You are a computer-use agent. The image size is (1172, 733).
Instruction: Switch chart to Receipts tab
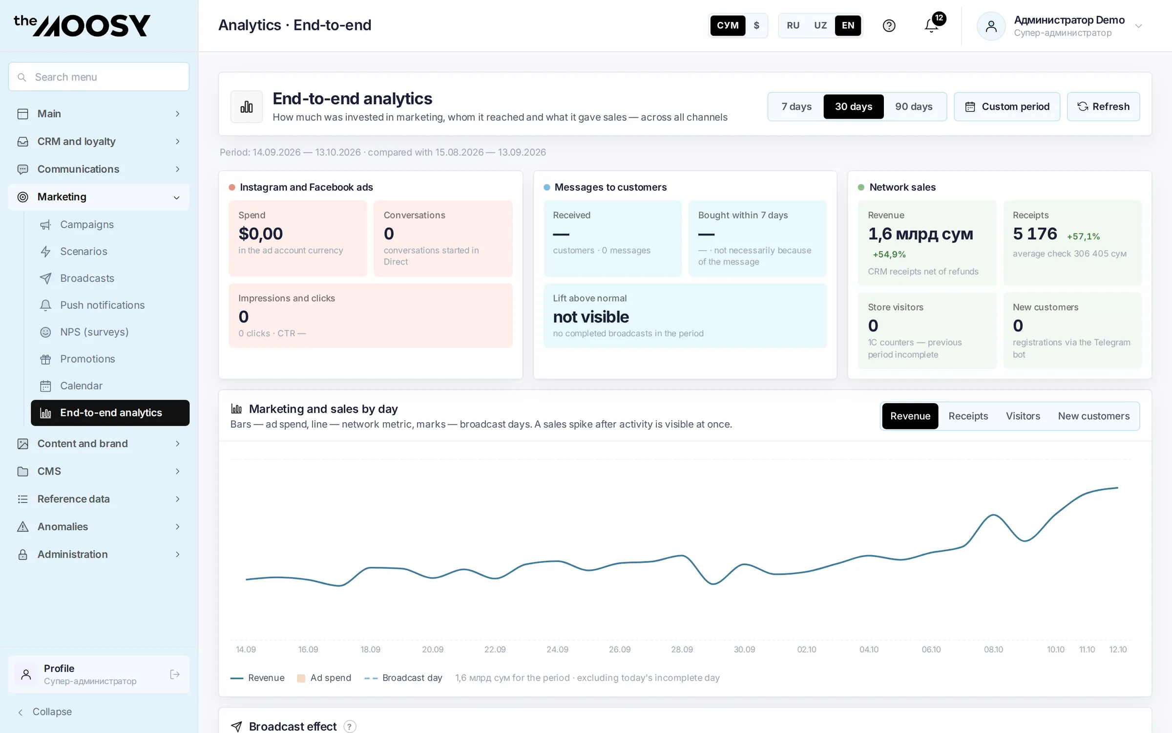click(968, 416)
